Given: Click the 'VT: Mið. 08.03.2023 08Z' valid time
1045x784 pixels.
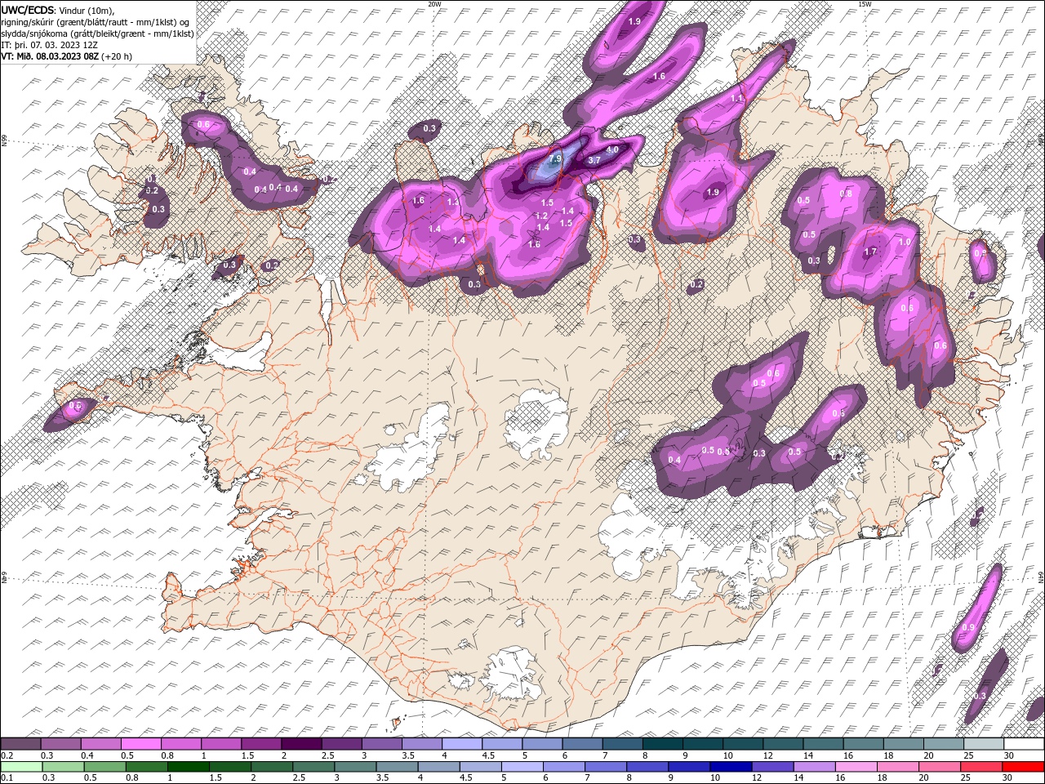Looking at the screenshot, I should [50, 56].
